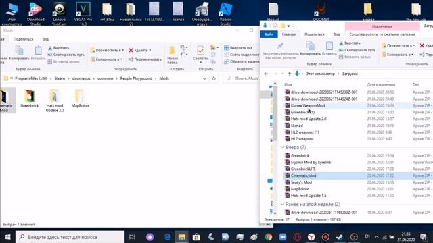Click the Downloads (Загрузки) breadcrumb
This screenshot has width=433, height=243.
(350, 74)
